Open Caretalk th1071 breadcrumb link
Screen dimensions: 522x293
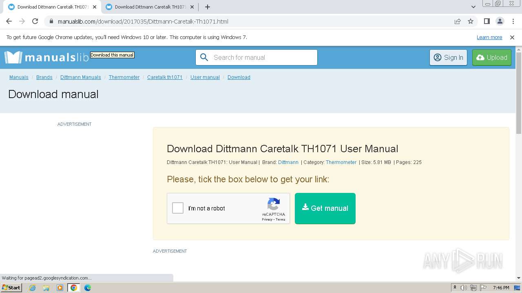click(x=165, y=77)
